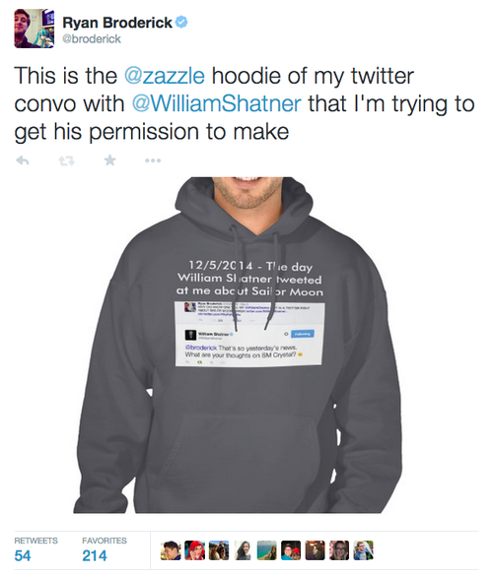Open Ryan Broderick's profile avatar
493x576 pixels.
(x=35, y=29)
